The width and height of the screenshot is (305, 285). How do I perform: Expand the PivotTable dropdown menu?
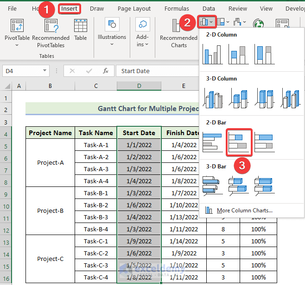coord(17,45)
